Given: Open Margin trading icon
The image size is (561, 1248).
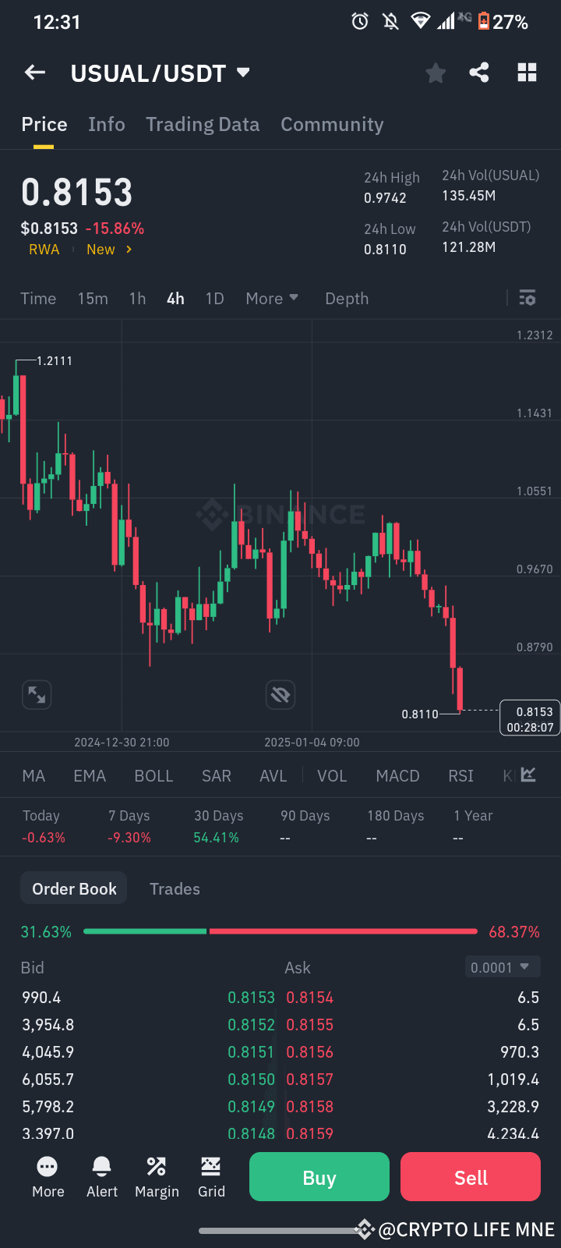Looking at the screenshot, I should pyautogui.click(x=156, y=1175).
